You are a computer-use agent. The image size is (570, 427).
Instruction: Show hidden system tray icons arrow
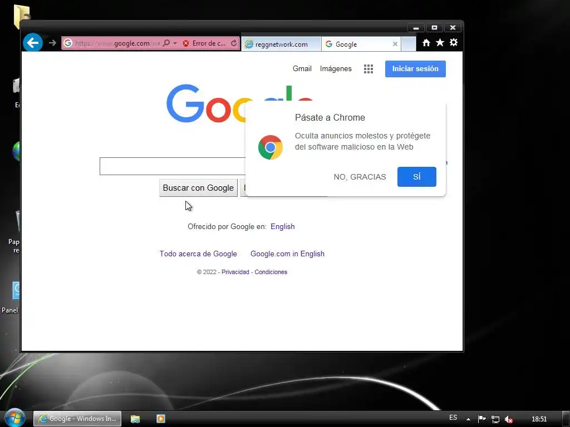tap(468, 419)
